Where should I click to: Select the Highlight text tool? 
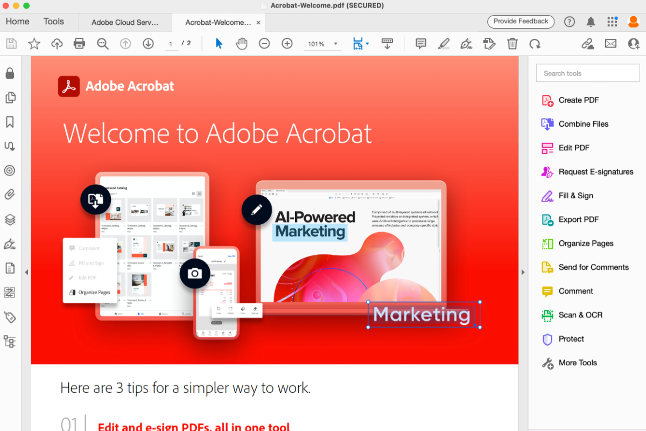444,44
